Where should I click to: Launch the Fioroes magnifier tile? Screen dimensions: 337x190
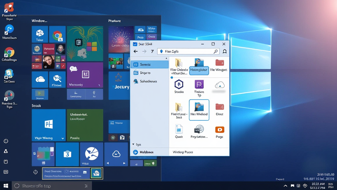tap(57, 79)
